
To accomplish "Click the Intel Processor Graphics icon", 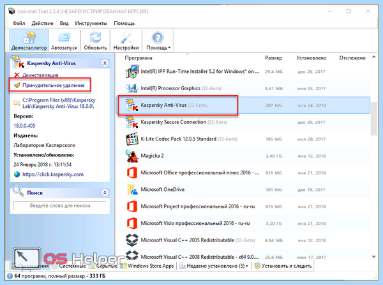I will coord(132,88).
